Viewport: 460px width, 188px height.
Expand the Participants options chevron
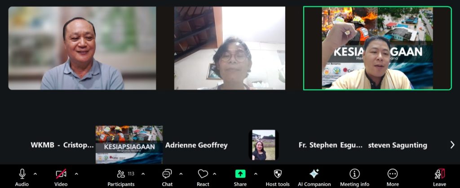click(x=143, y=174)
